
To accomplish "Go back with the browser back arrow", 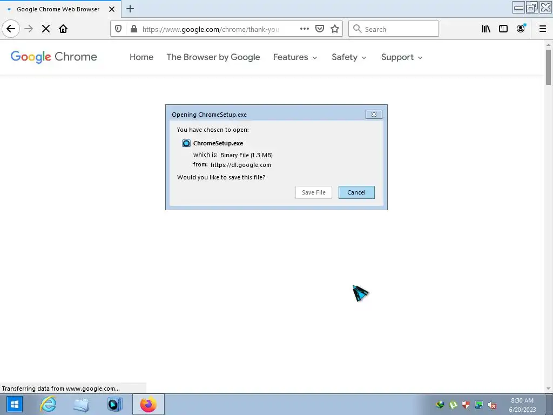I will point(11,29).
